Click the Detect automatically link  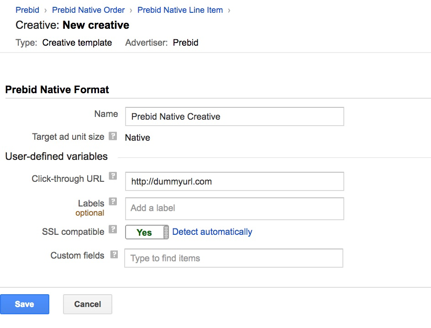[212, 232]
